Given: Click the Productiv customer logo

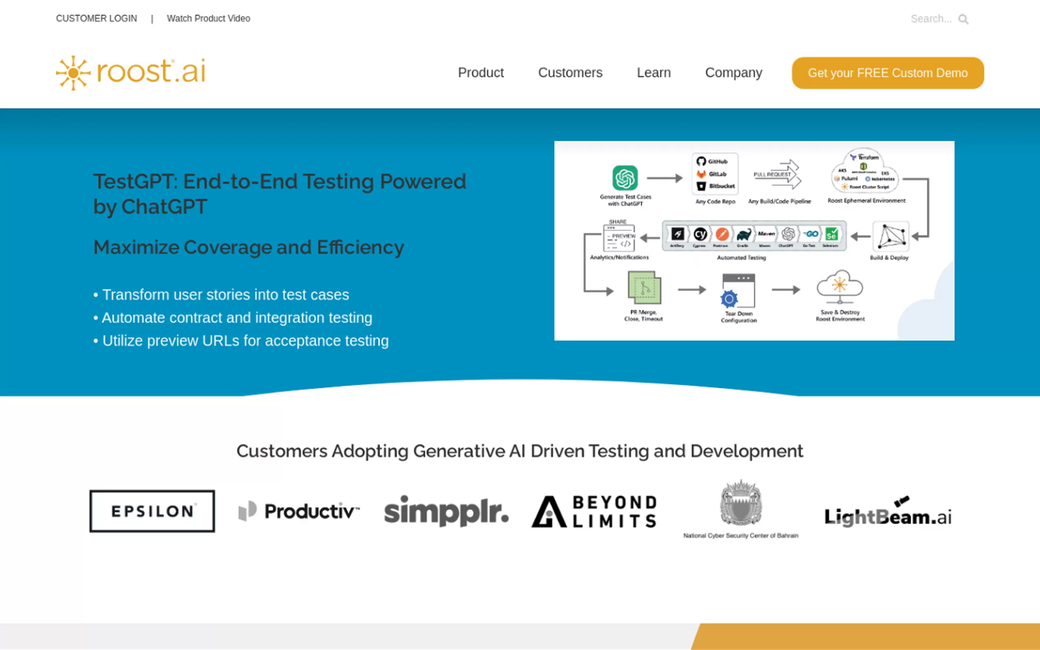Looking at the screenshot, I should pos(299,511).
